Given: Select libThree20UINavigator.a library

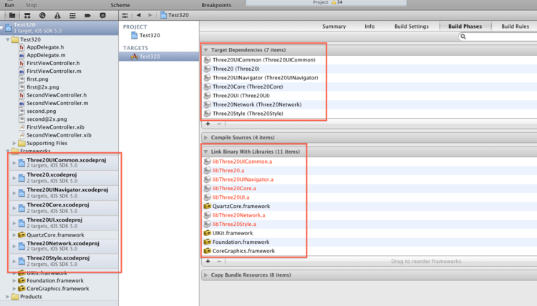Looking at the screenshot, I should click(x=243, y=179).
